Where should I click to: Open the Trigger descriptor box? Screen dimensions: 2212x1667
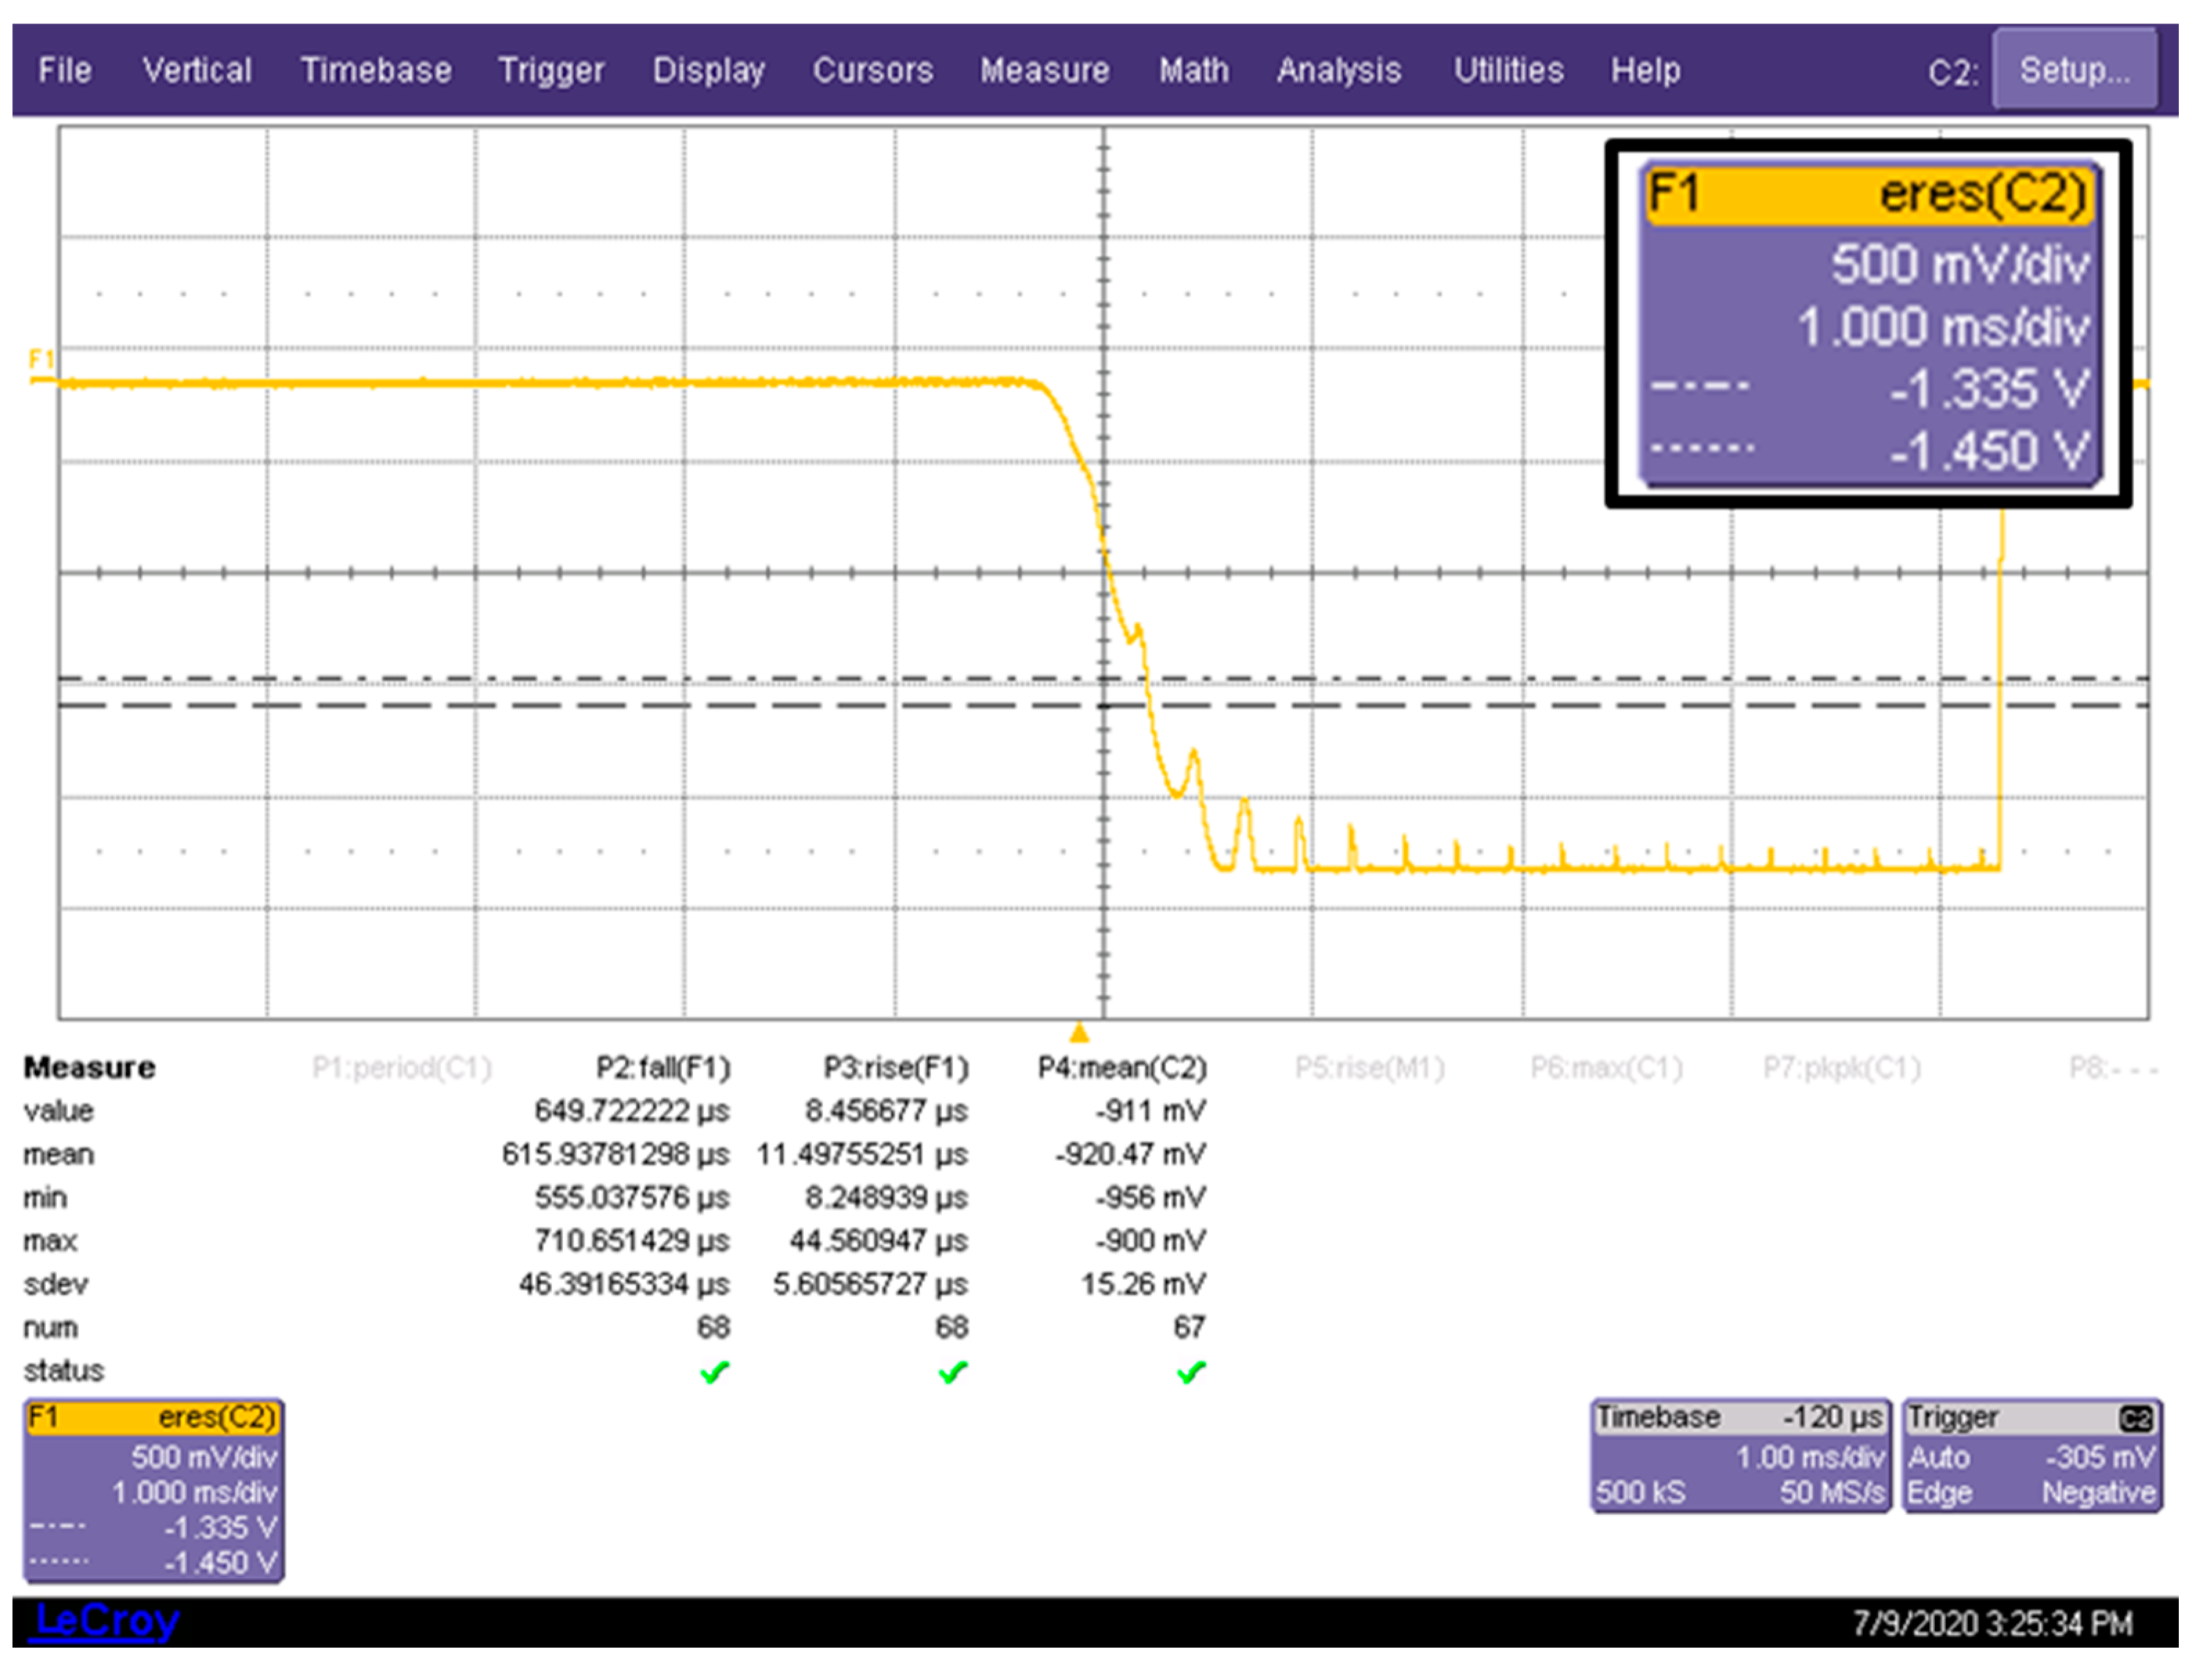point(2030,1456)
